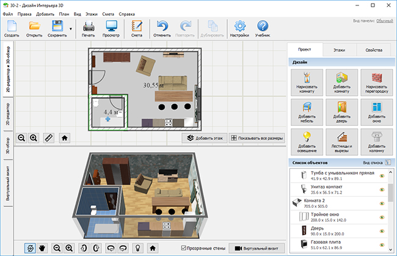The width and height of the screenshot is (397, 256).
Task: Open the Этажи menu
Action: tap(92, 14)
